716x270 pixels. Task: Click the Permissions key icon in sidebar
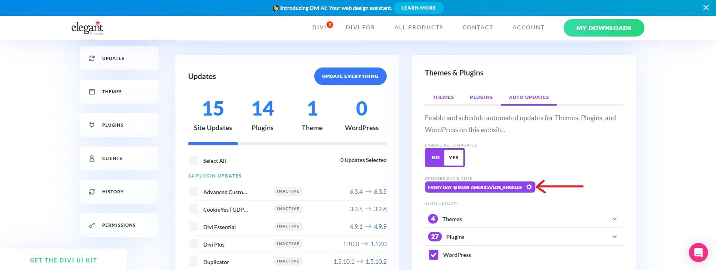pos(92,225)
